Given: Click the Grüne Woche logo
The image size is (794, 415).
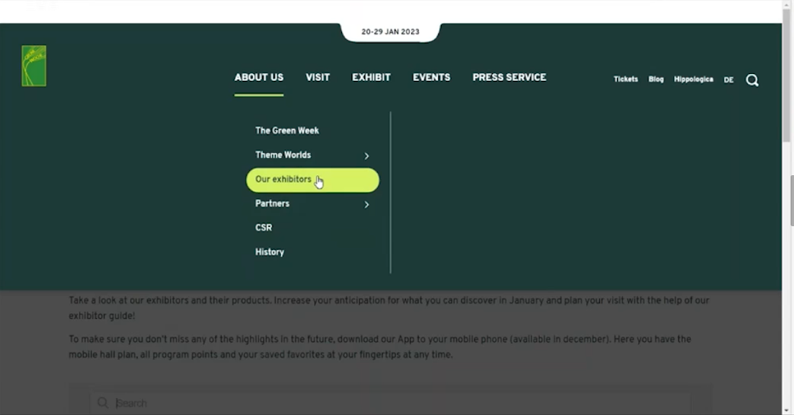Looking at the screenshot, I should [34, 65].
